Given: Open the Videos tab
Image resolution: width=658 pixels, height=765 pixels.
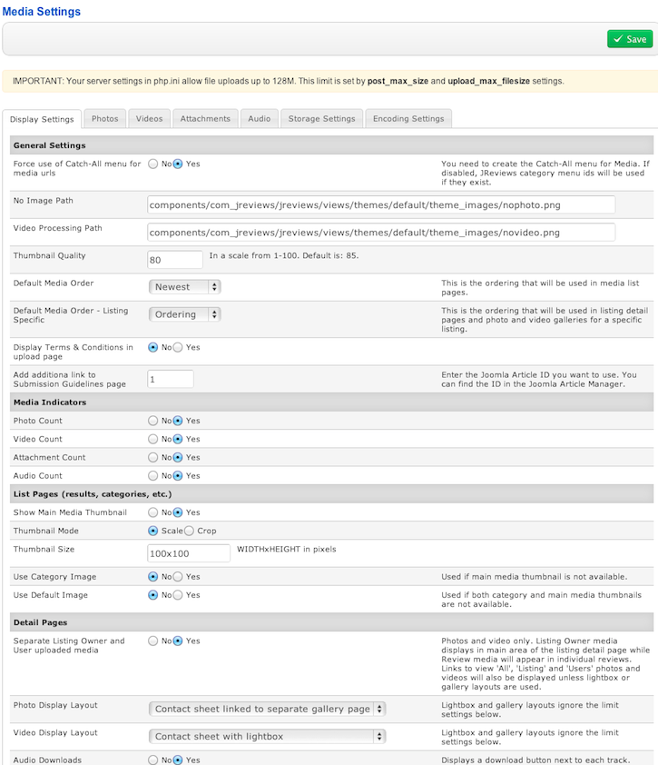Looking at the screenshot, I should (x=150, y=119).
